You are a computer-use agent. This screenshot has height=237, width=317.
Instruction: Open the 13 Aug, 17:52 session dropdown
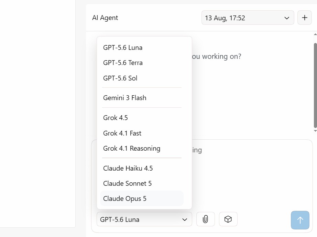[248, 18]
